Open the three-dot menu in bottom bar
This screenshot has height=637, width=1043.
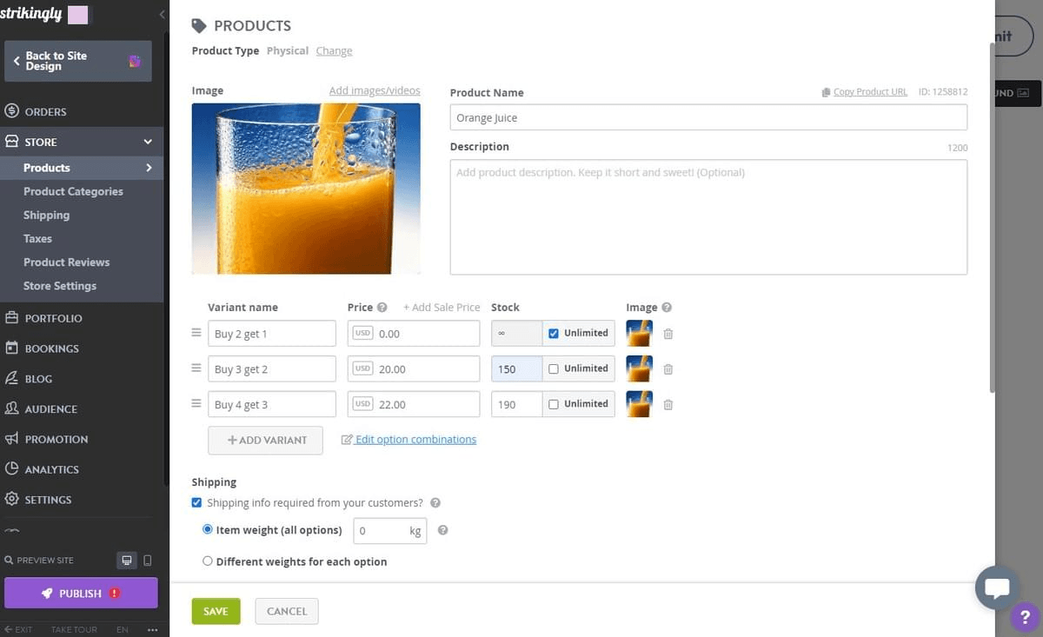[x=152, y=629]
